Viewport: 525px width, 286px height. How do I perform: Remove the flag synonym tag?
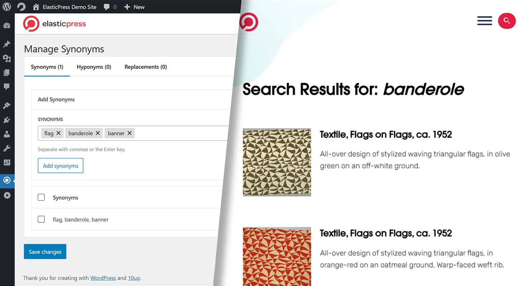pos(58,133)
